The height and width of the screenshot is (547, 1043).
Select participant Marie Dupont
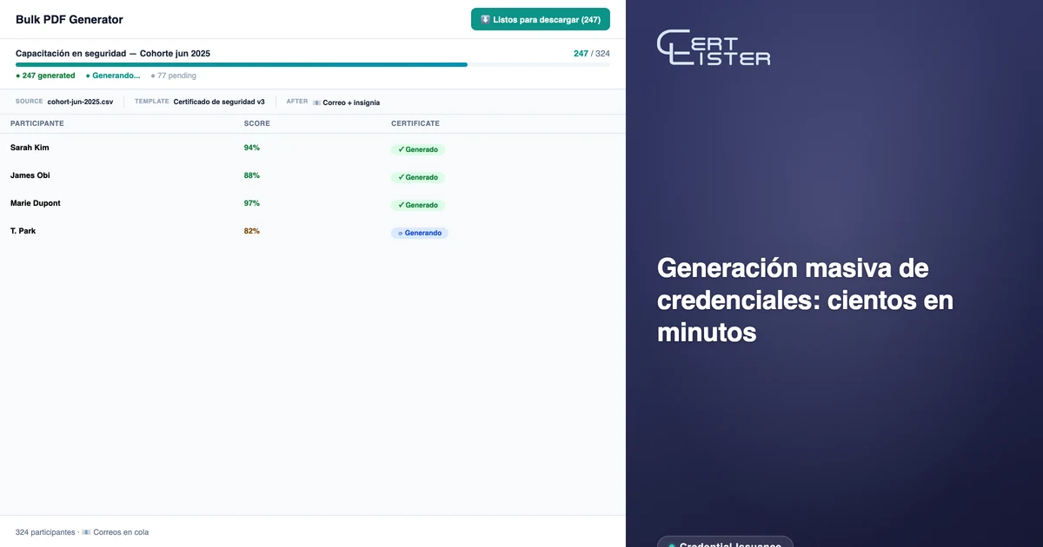36,203
